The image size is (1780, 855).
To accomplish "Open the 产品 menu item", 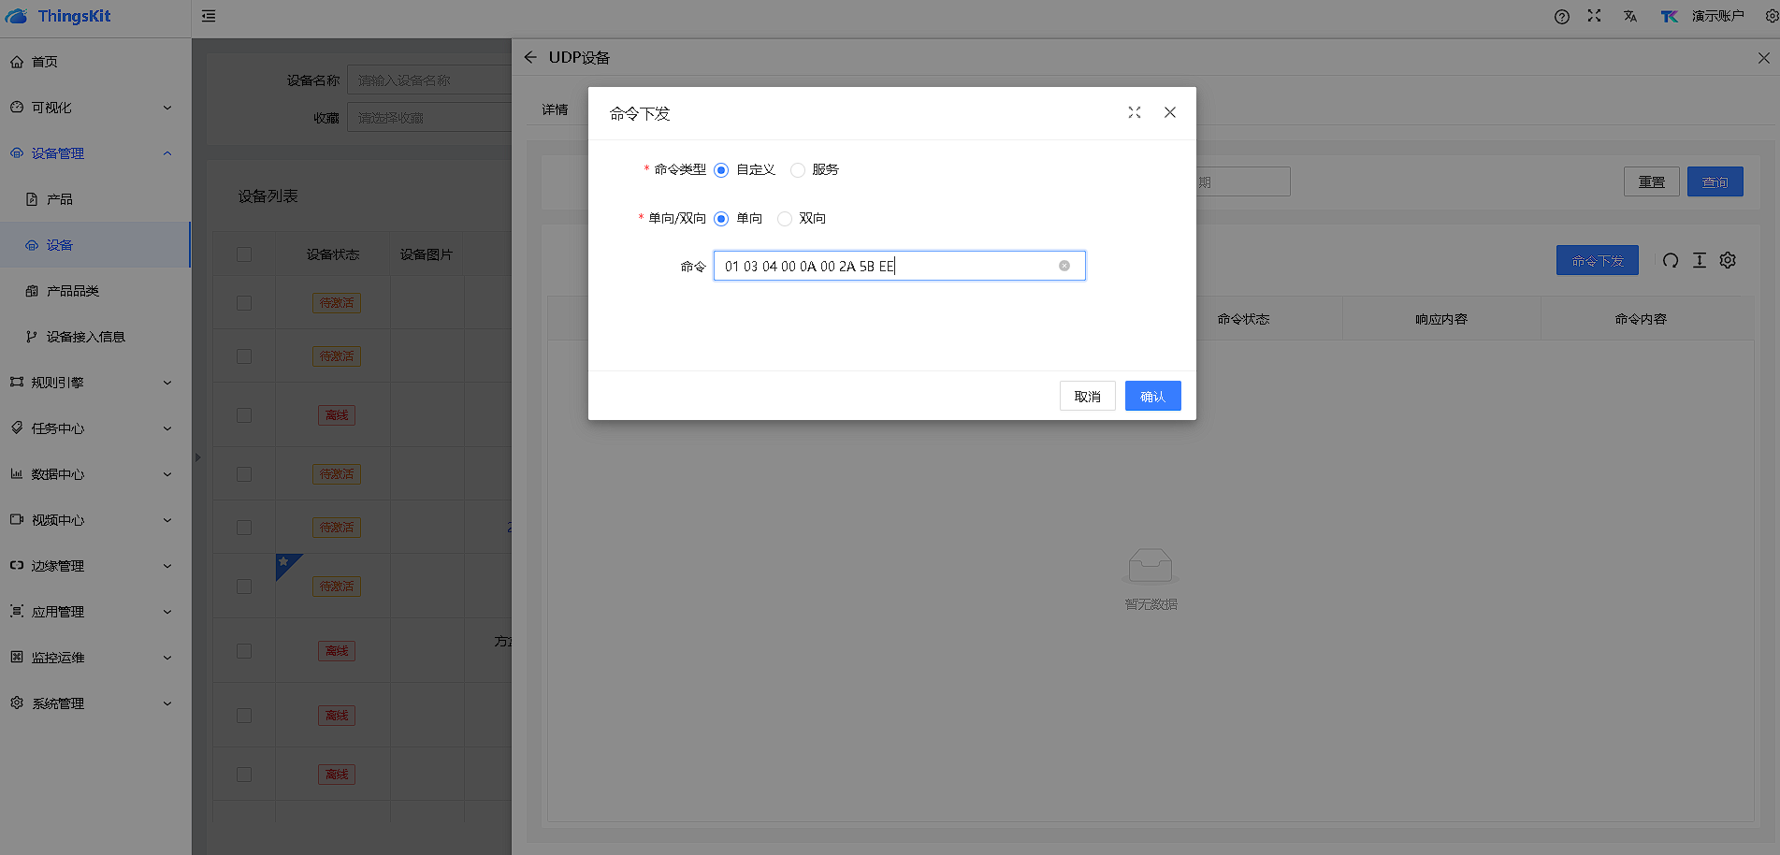I will 60,199.
